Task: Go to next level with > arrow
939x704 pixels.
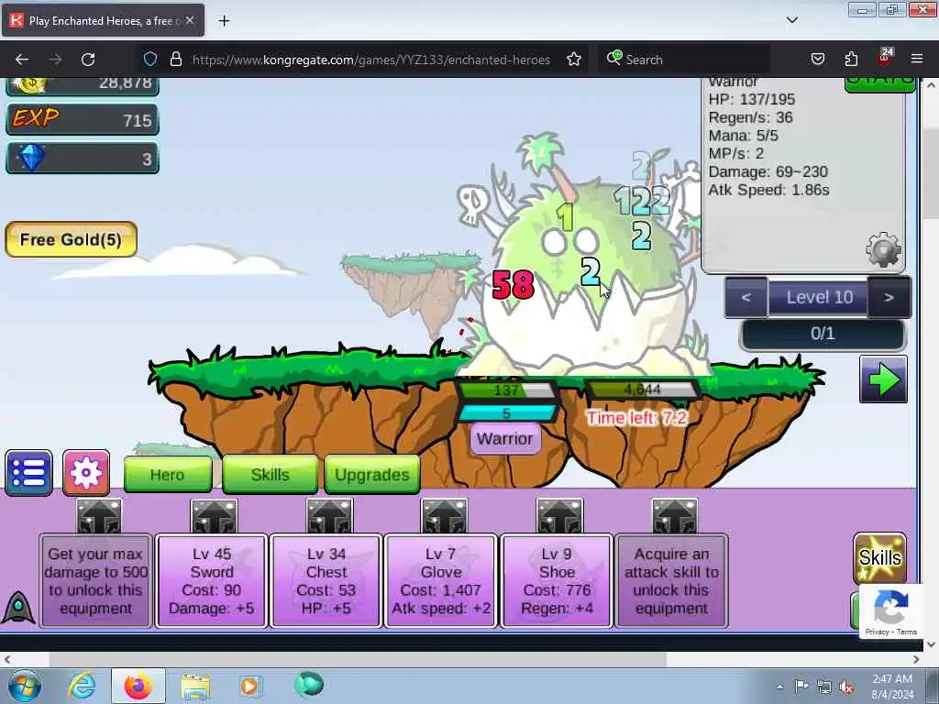Action: (889, 298)
